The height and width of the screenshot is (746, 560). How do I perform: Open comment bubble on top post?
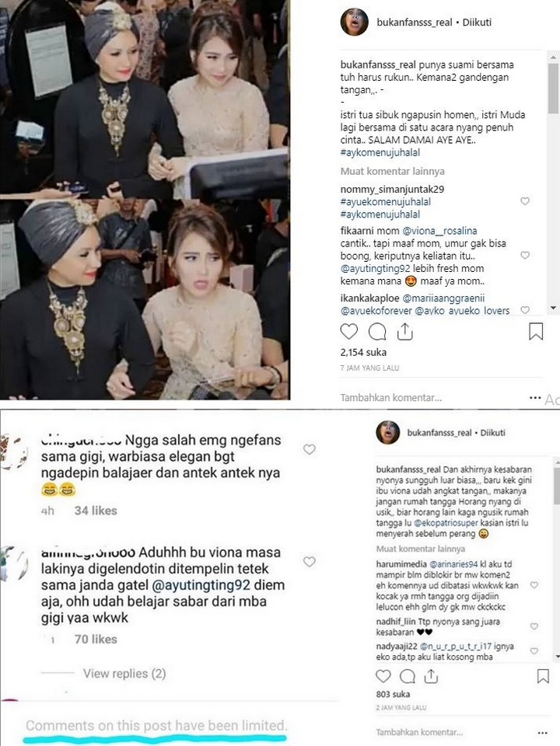[377, 331]
